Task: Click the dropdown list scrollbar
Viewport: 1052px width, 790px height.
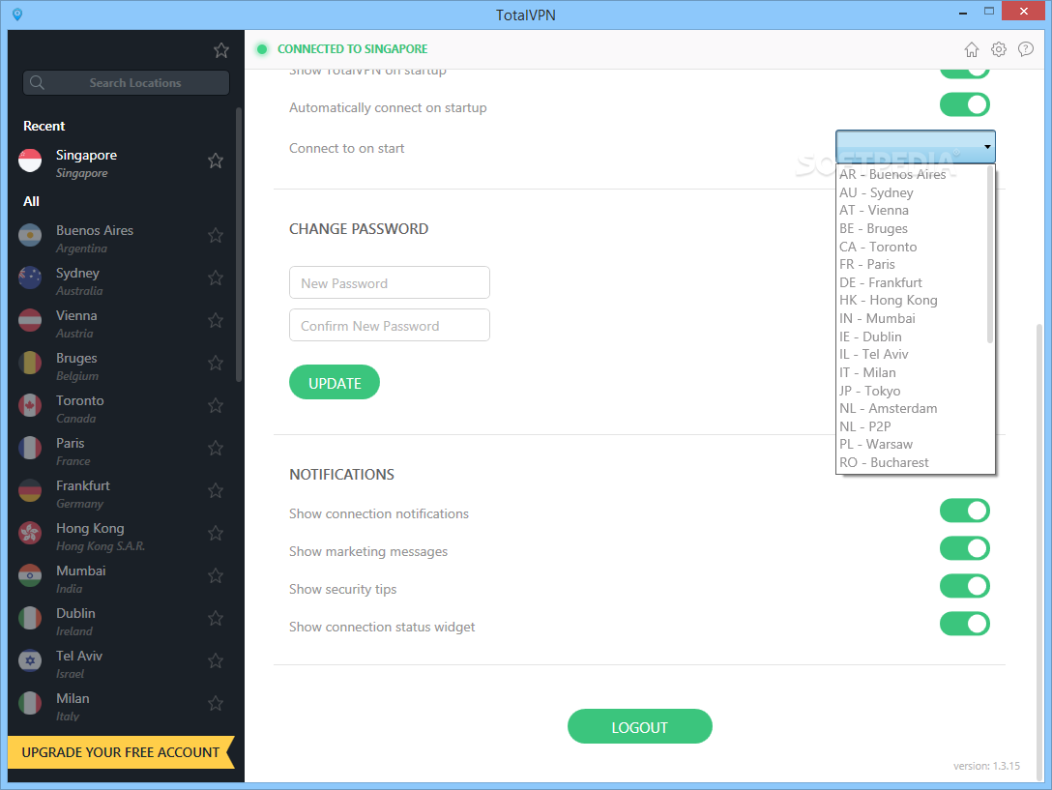Action: click(x=990, y=255)
